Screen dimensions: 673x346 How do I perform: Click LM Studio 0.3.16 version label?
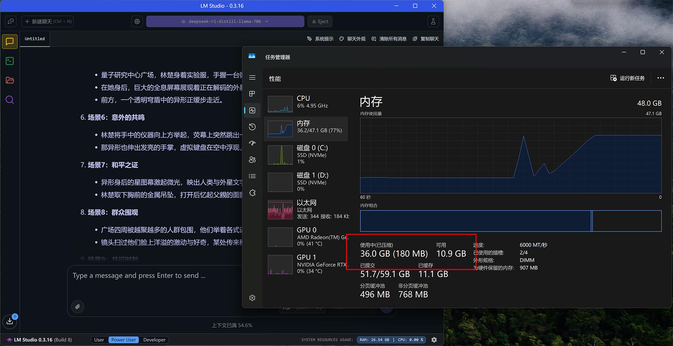(40, 340)
